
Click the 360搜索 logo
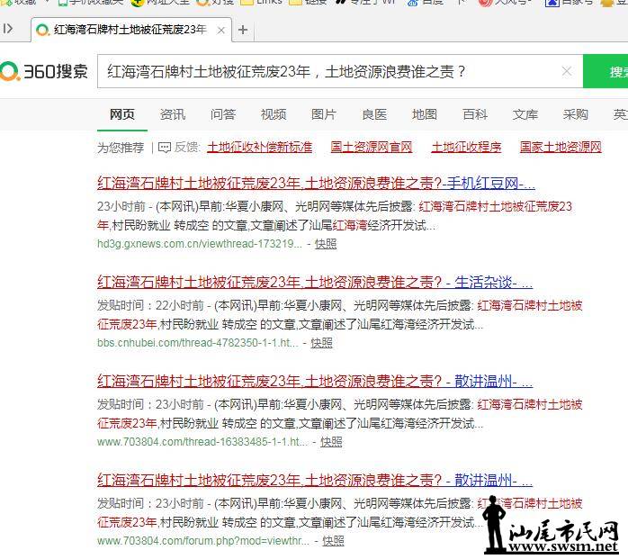click(44, 71)
